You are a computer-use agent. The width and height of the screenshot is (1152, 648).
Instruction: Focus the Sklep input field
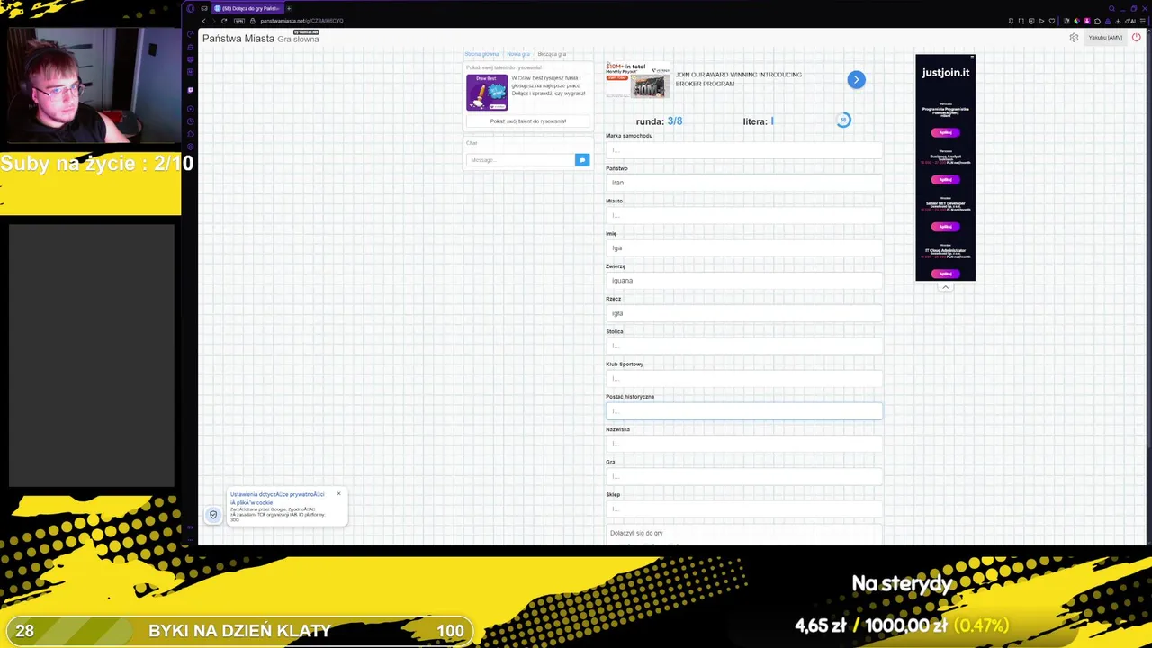[743, 508]
